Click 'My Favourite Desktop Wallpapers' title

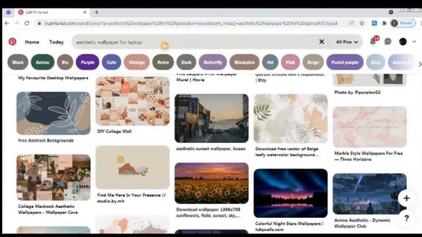(x=53, y=78)
